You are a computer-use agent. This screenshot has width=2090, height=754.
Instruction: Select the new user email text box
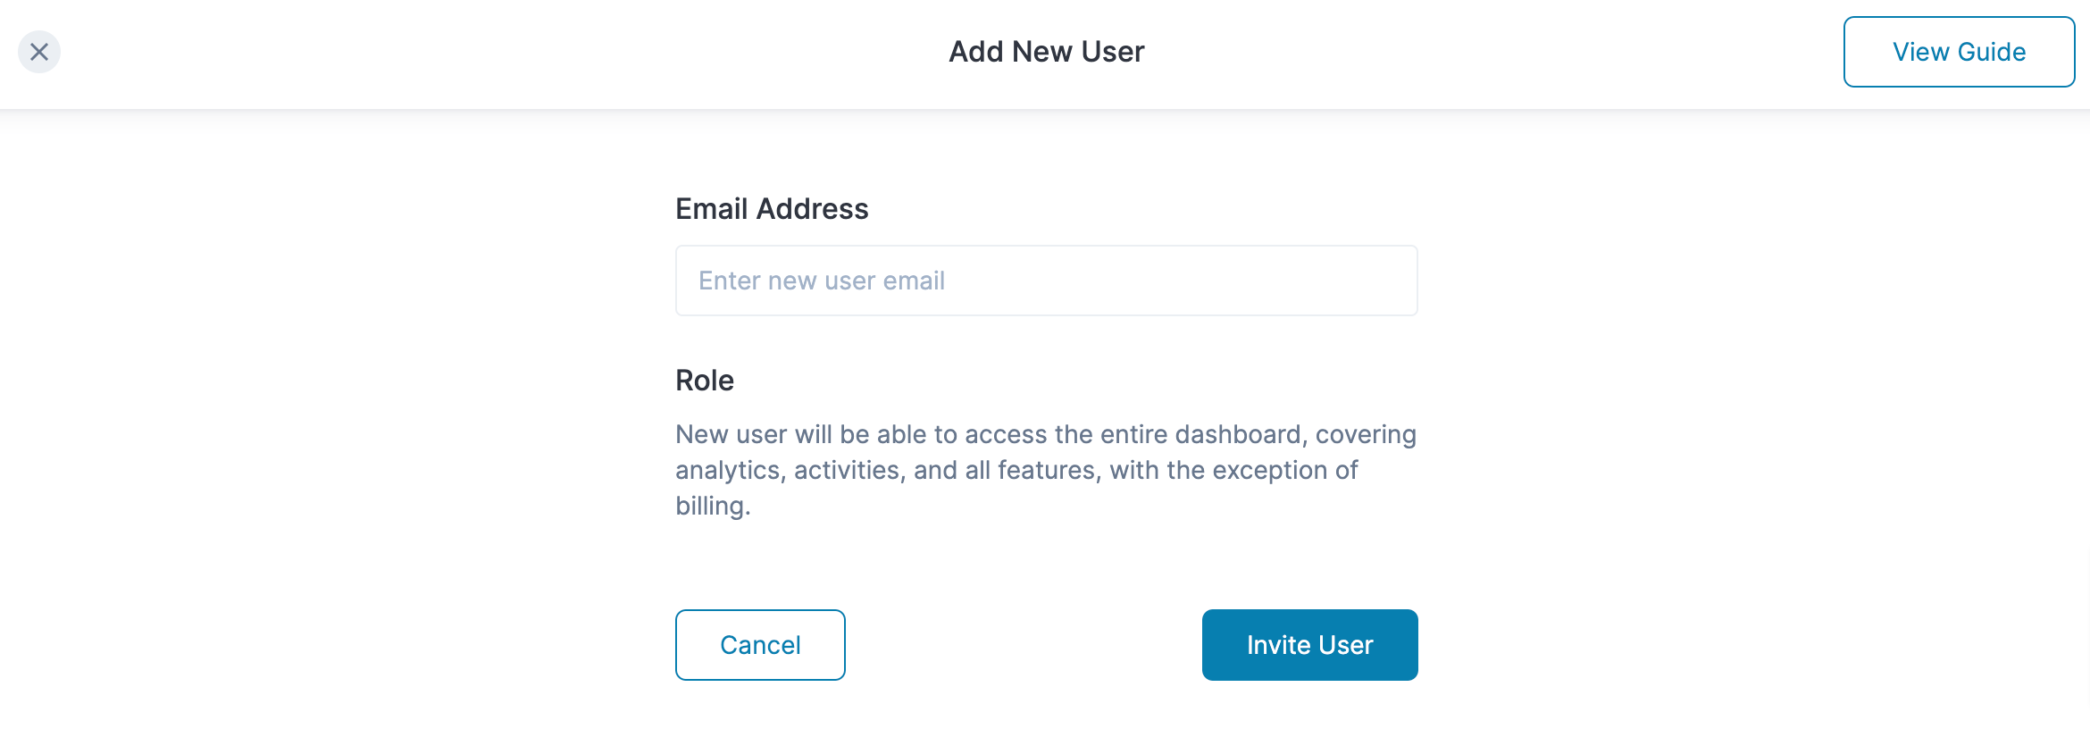1046,281
